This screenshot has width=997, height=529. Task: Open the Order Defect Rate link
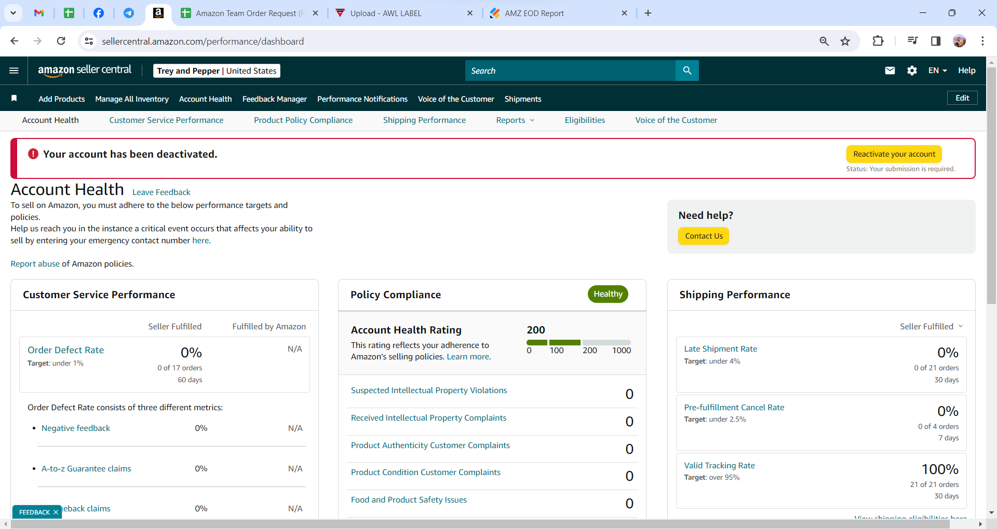tap(65, 350)
